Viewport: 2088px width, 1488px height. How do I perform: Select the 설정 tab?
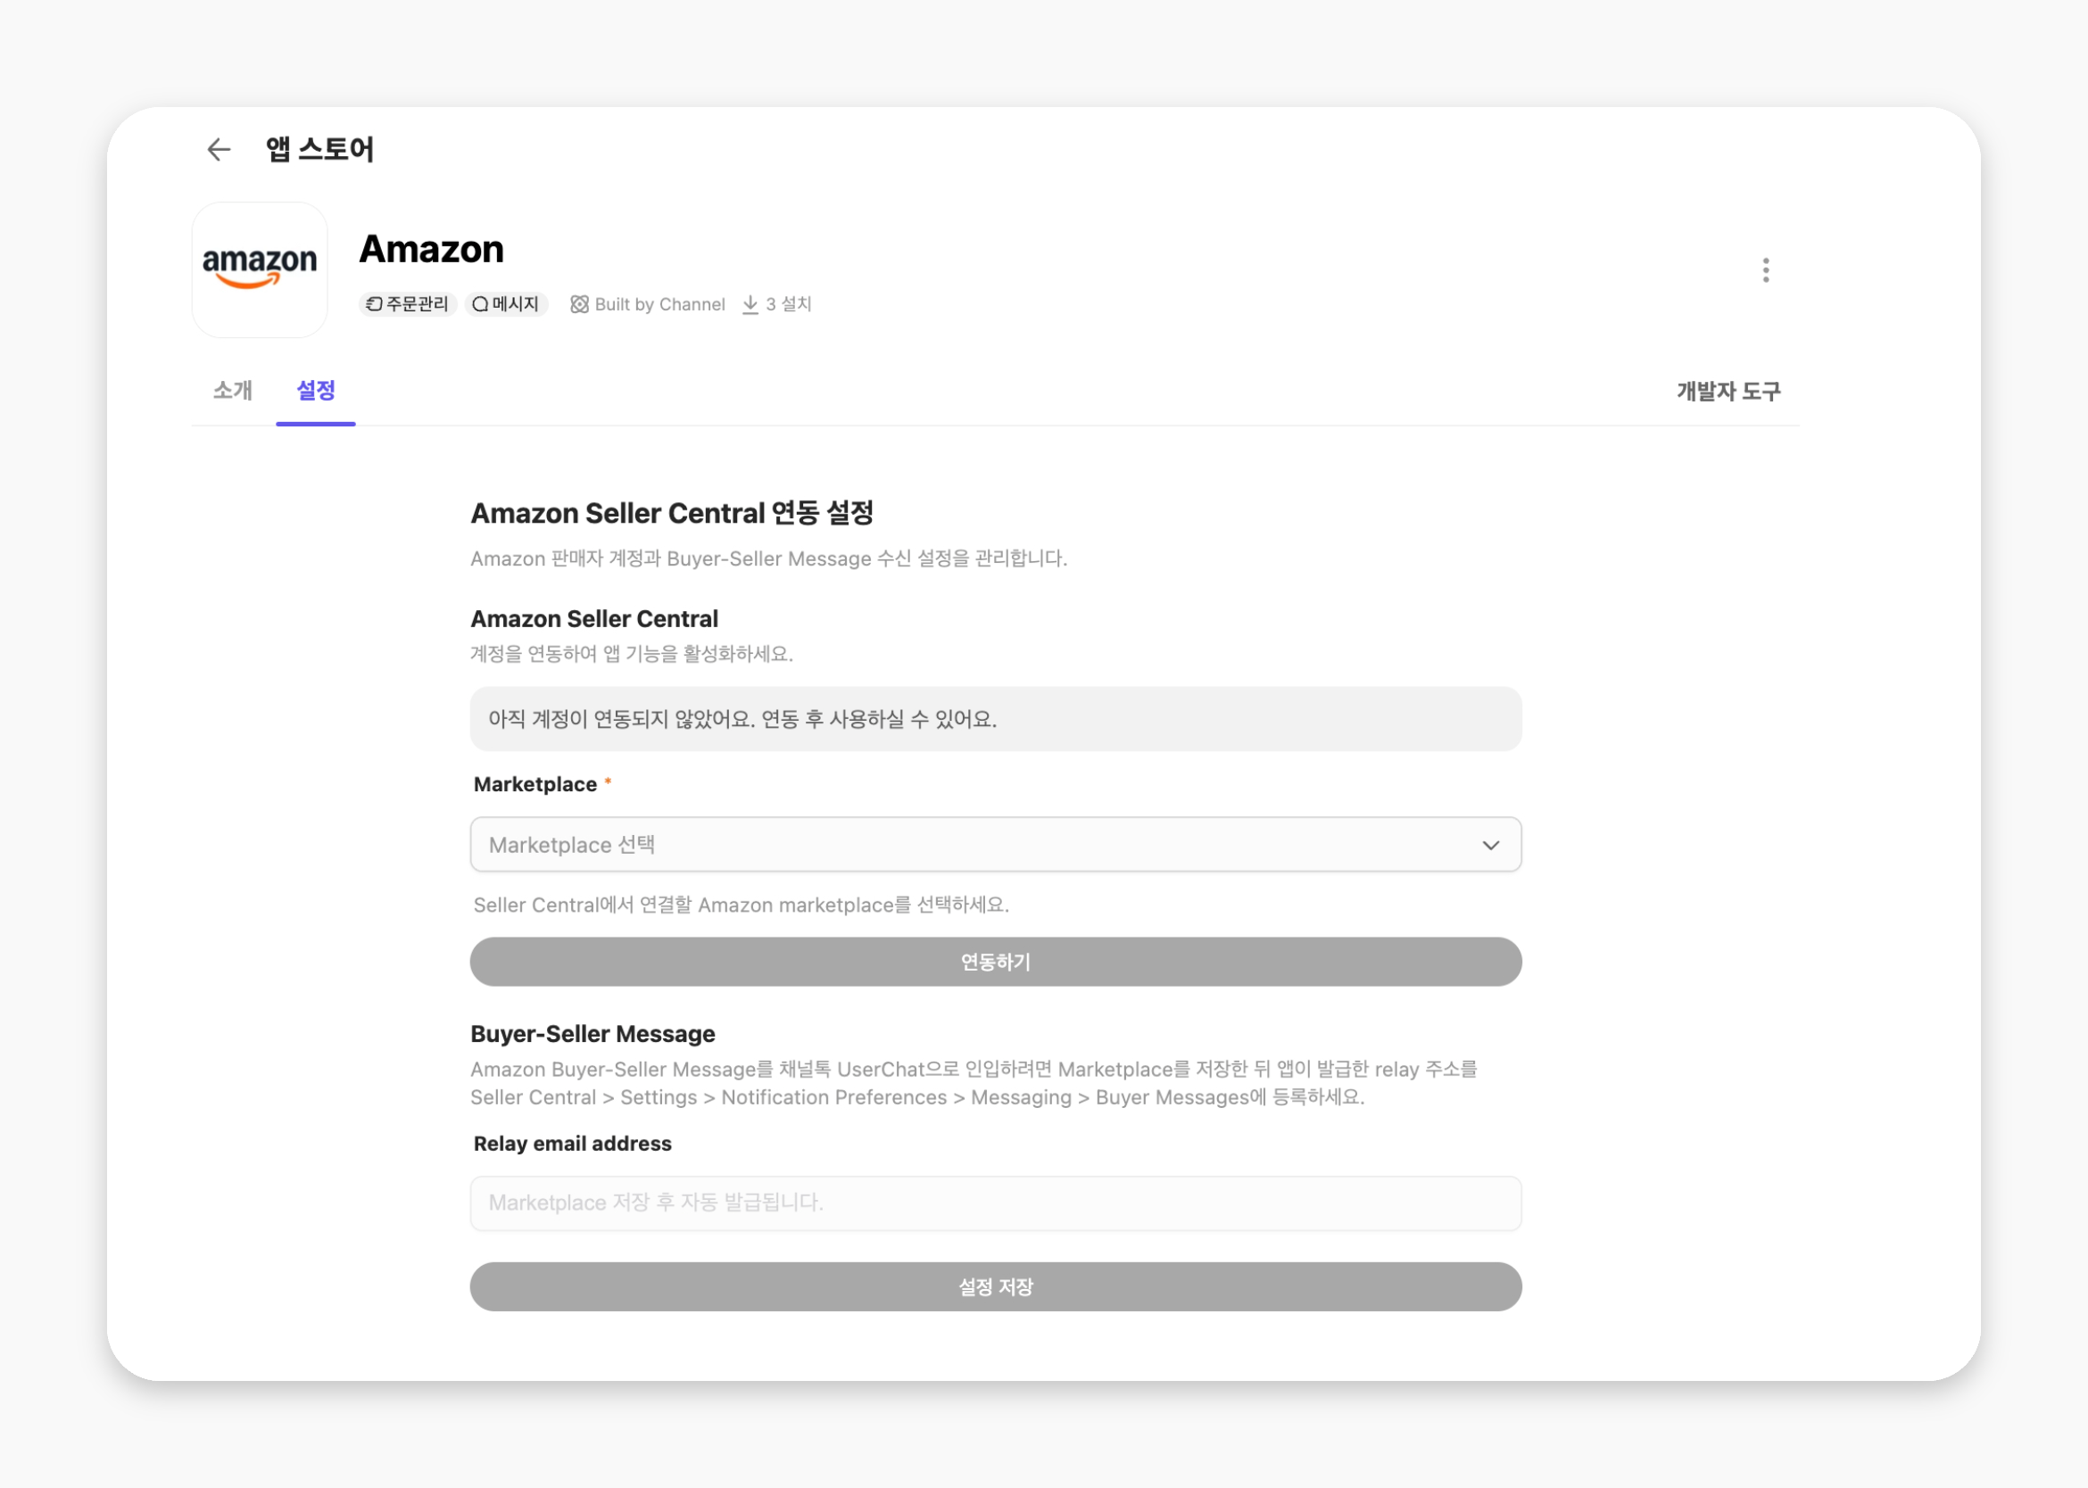(316, 392)
